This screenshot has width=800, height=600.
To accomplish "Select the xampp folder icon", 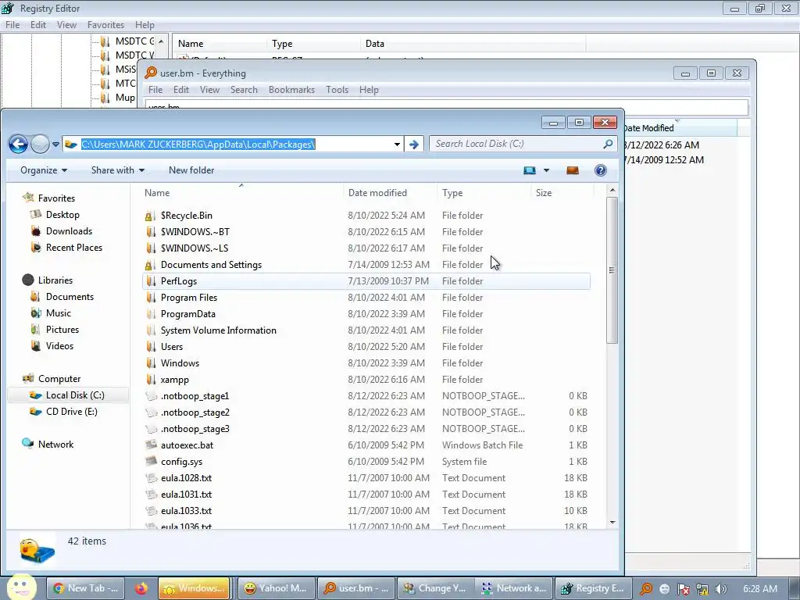I will coord(150,379).
